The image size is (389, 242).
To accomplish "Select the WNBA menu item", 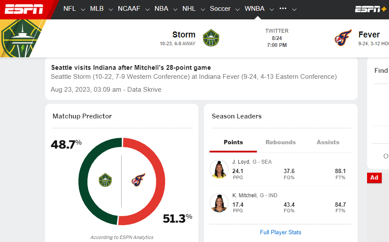I will pyautogui.click(x=255, y=9).
